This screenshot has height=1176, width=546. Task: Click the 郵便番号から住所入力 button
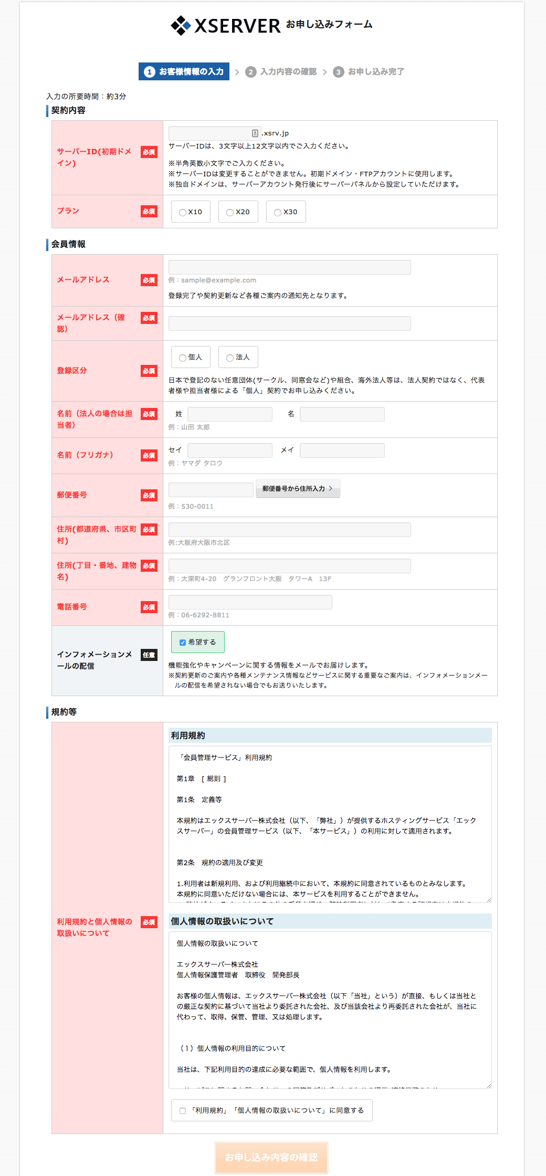point(298,489)
